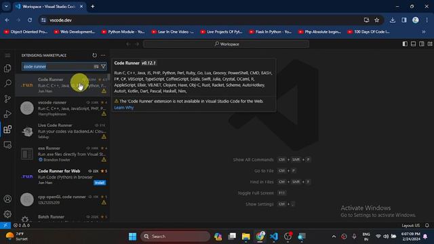Open Remote Explorer in activity bar
Screen dimensions: 434x244
7,144
